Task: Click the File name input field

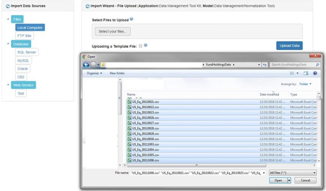Action: click(197, 173)
